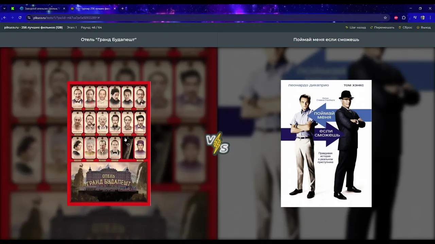This screenshot has height=244, width=435.
Task: Choose the Поймай меня если сможешь poster
Action: coord(326,143)
